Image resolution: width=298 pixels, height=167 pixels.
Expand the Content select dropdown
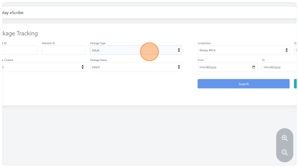[44, 67]
